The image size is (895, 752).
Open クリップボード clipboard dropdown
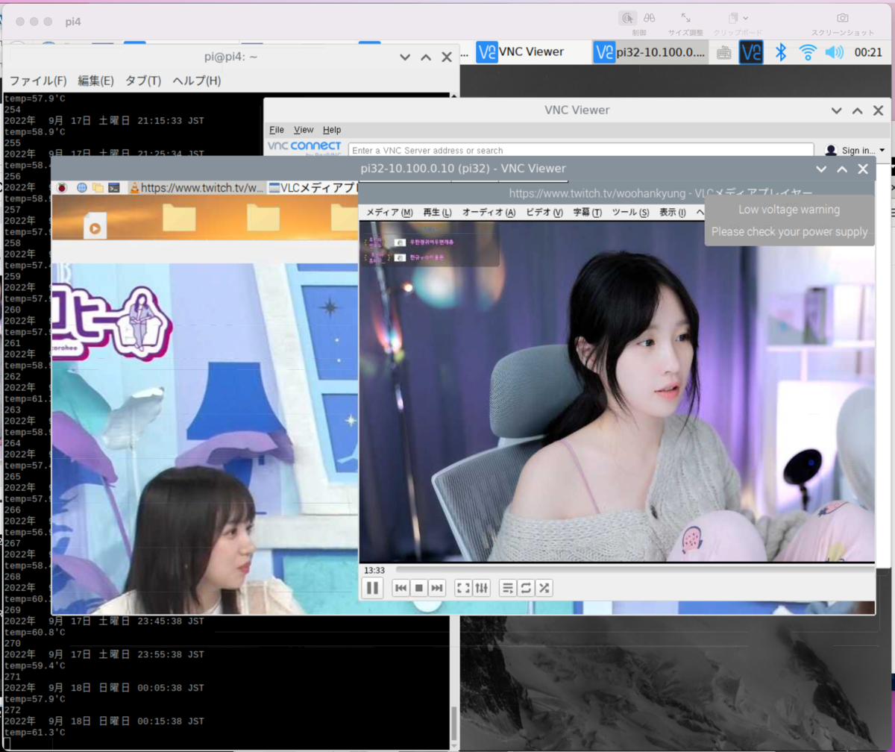point(738,22)
